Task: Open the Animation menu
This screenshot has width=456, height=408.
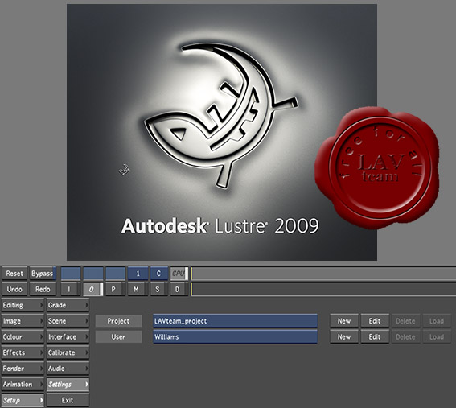Action: tap(23, 384)
